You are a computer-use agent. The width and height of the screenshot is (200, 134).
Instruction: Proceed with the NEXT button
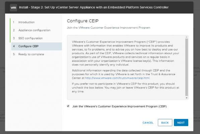(x=181, y=123)
